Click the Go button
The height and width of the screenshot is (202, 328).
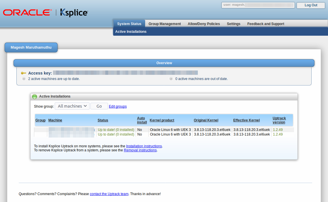coord(99,106)
